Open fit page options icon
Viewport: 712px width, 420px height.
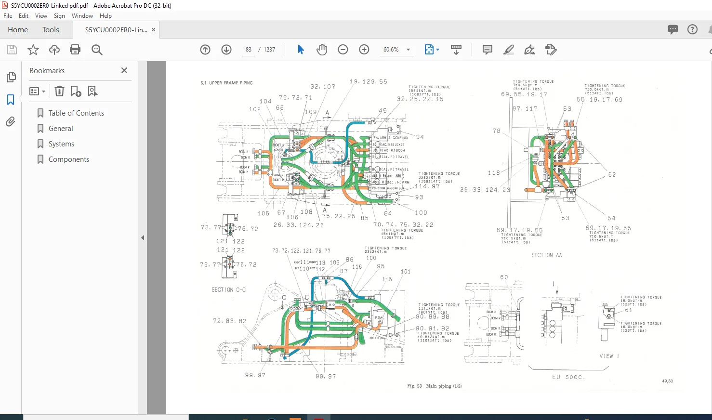point(432,50)
